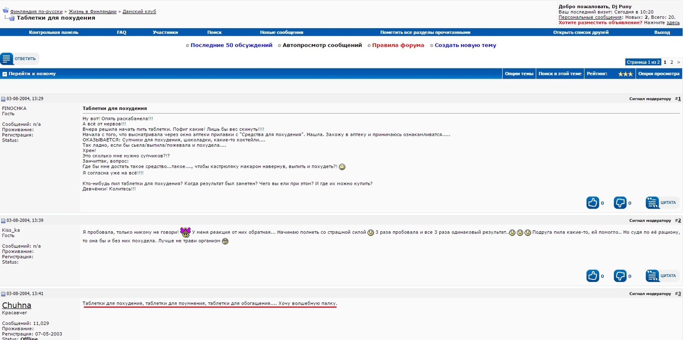Click the здесь advertisement link
This screenshot has height=340, width=683.
(673, 23)
